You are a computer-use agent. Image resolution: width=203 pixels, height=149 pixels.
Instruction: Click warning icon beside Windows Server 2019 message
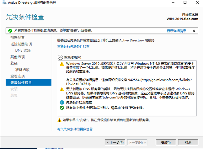[62, 64]
